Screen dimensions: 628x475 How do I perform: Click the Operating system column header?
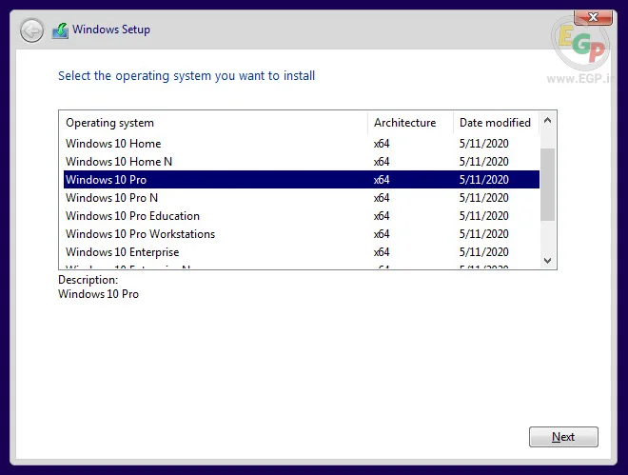213,123
